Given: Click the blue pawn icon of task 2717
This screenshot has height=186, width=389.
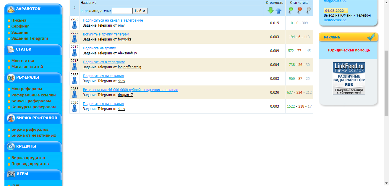Looking at the screenshot, I should pyautogui.click(x=74, y=53).
